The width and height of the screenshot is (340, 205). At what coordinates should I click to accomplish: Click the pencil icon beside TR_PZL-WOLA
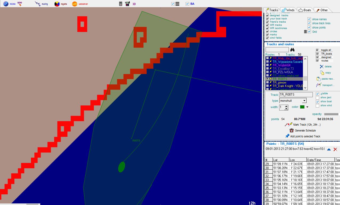(270, 72)
